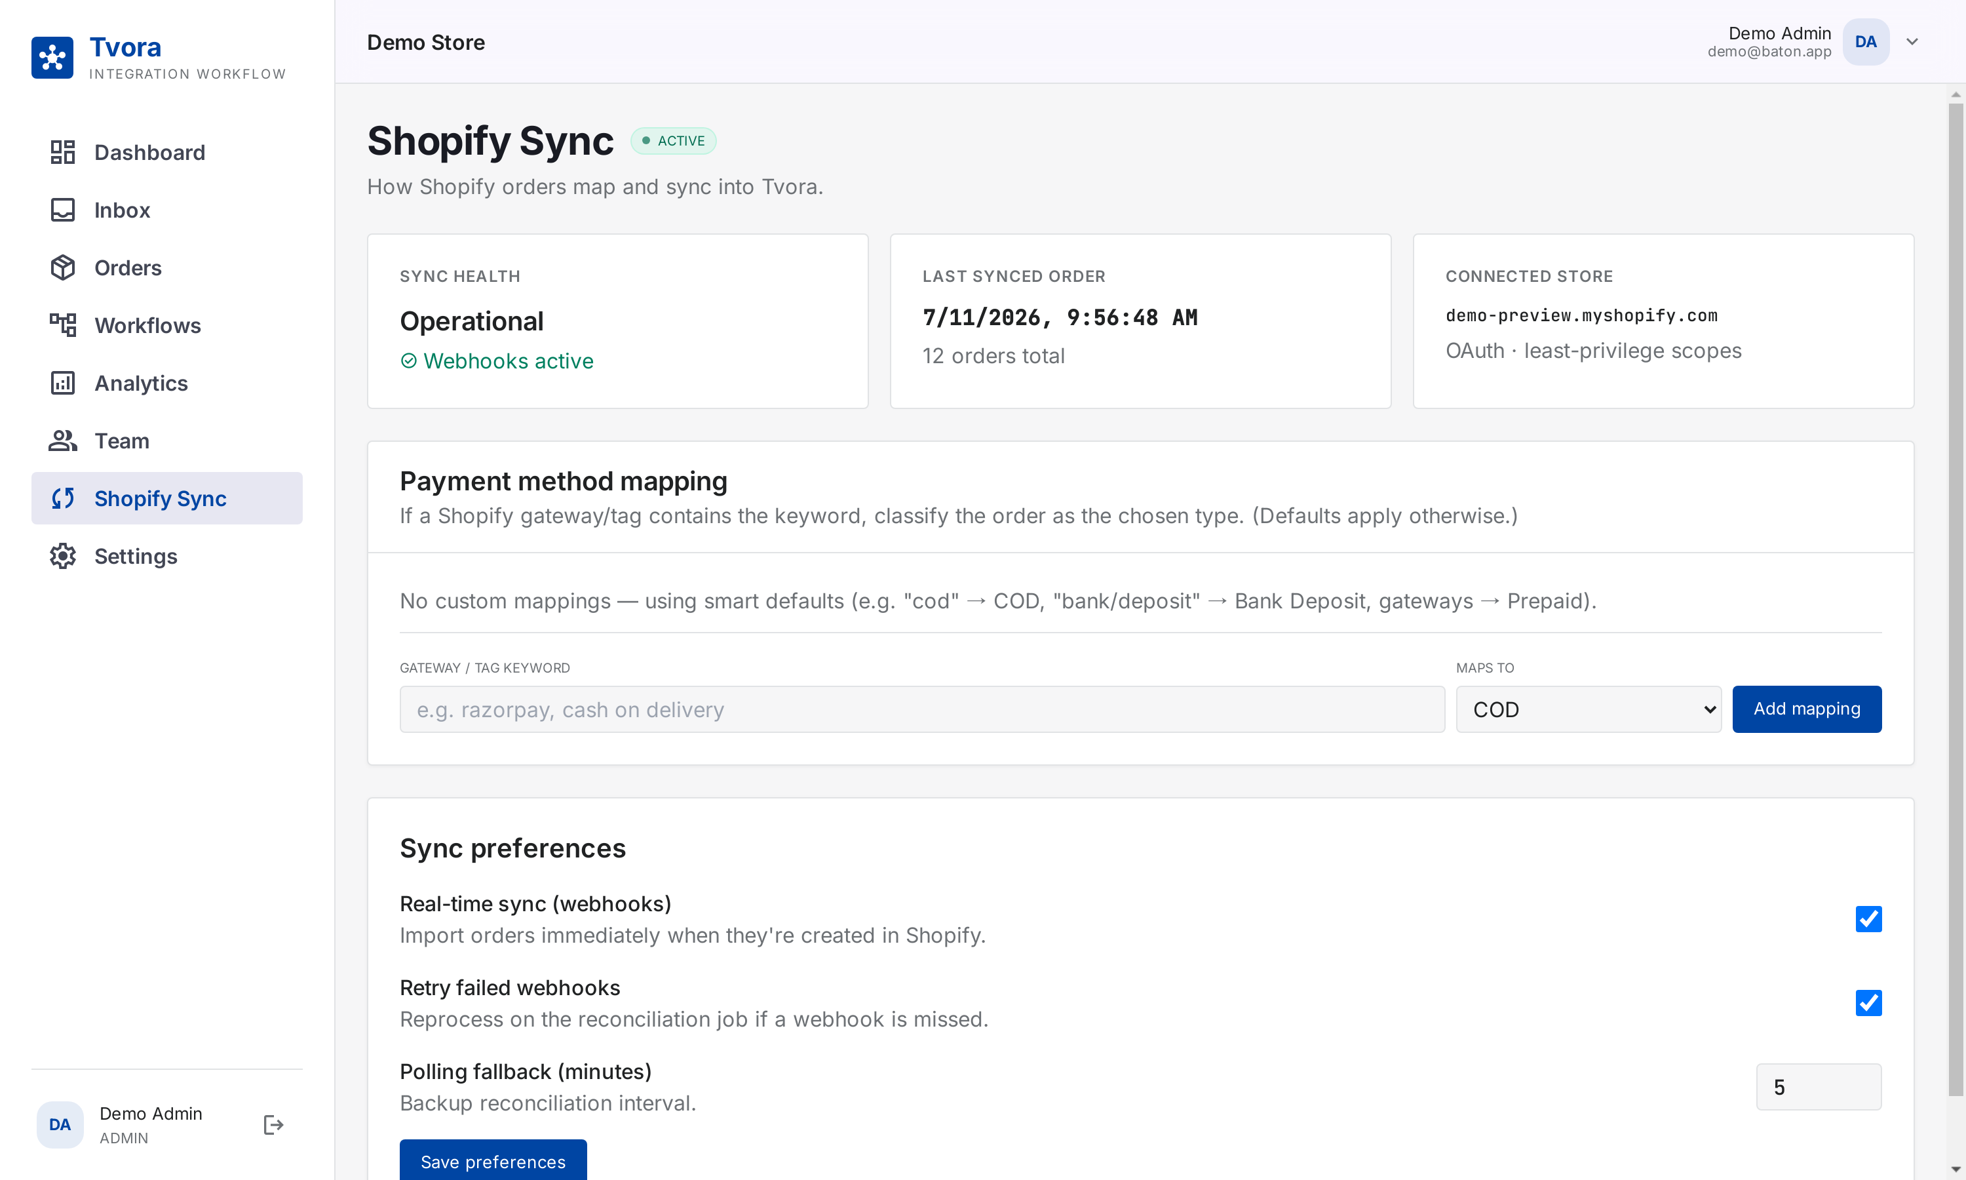Click the Shopify Sync arrows icon
The height and width of the screenshot is (1180, 1966).
pos(63,499)
